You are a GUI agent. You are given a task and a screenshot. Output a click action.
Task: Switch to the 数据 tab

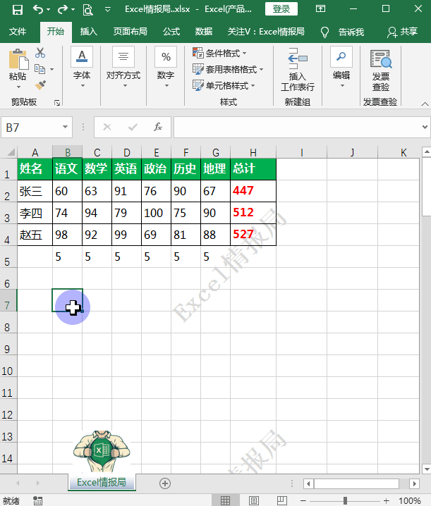pyautogui.click(x=204, y=32)
